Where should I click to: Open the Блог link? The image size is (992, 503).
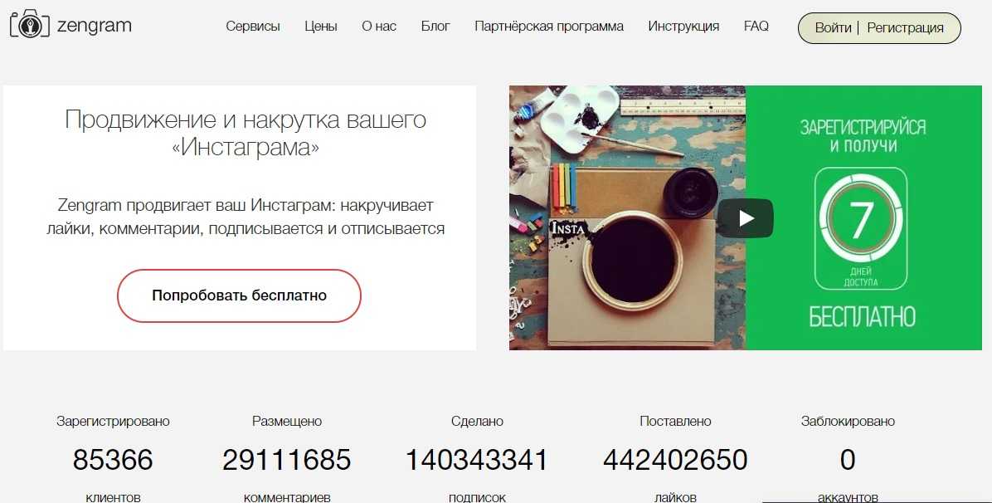click(x=435, y=27)
